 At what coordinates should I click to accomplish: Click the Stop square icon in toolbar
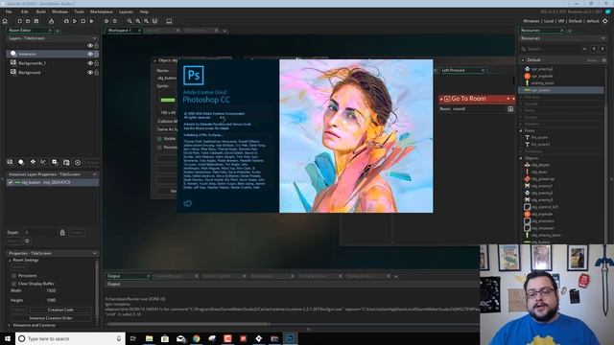(x=83, y=21)
